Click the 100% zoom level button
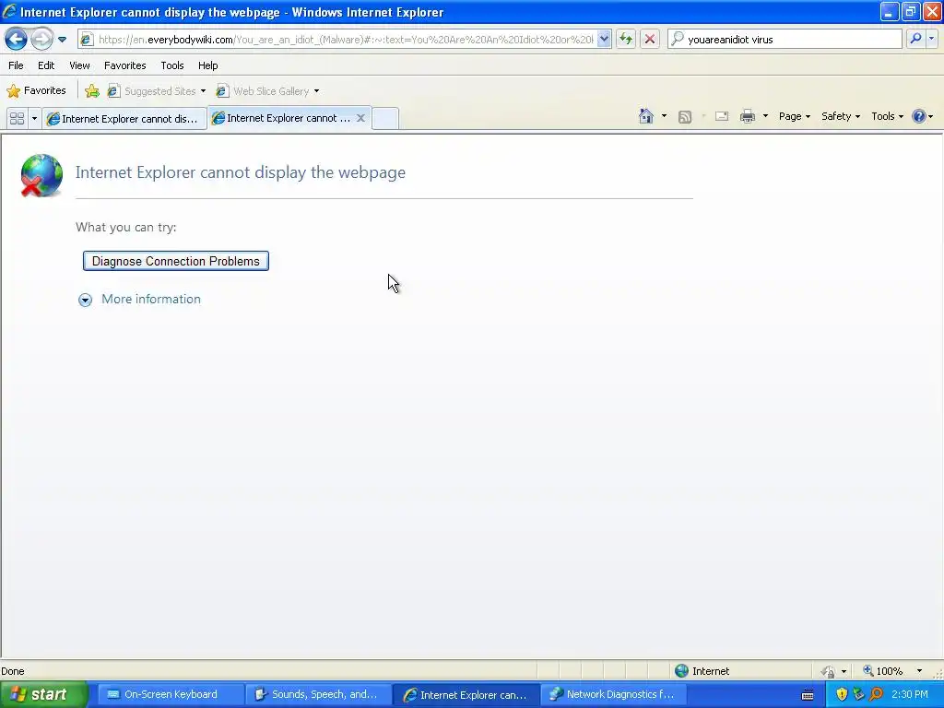This screenshot has height=708, width=944. point(882,671)
